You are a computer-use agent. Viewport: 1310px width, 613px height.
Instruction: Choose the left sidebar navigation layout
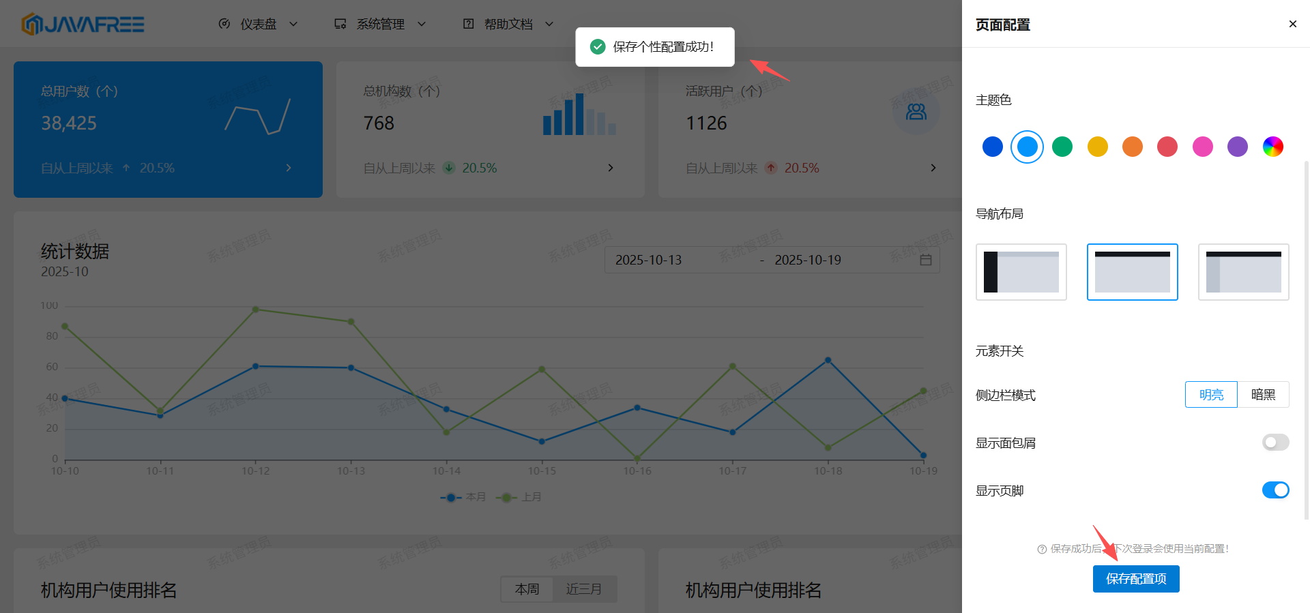1021,272
